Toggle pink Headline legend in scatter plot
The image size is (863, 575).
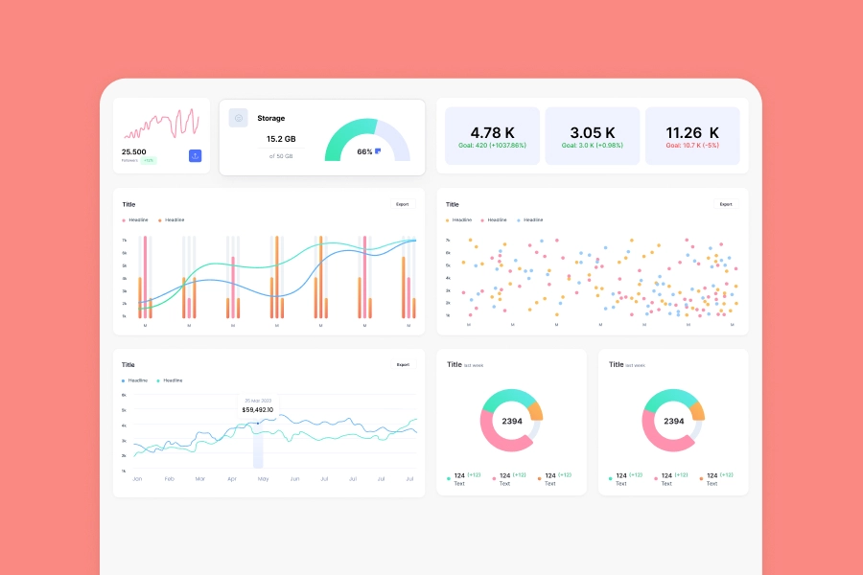point(494,220)
